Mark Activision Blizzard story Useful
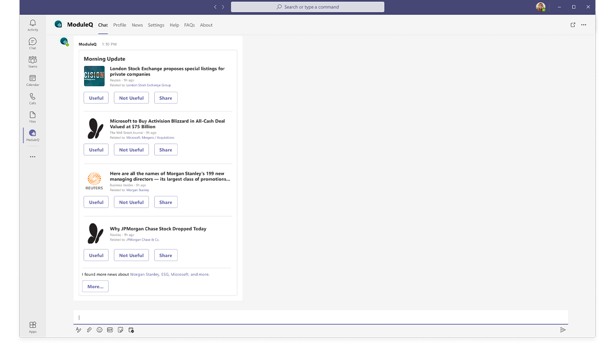This screenshot has height=346, width=615. click(x=96, y=150)
